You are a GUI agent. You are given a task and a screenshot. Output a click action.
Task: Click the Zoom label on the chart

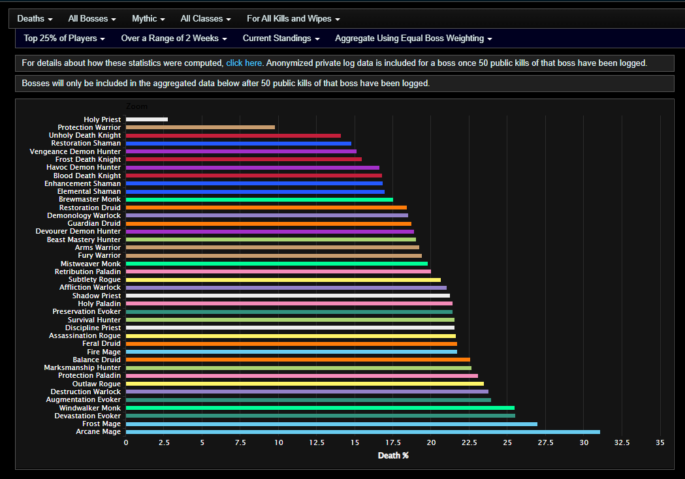point(136,106)
